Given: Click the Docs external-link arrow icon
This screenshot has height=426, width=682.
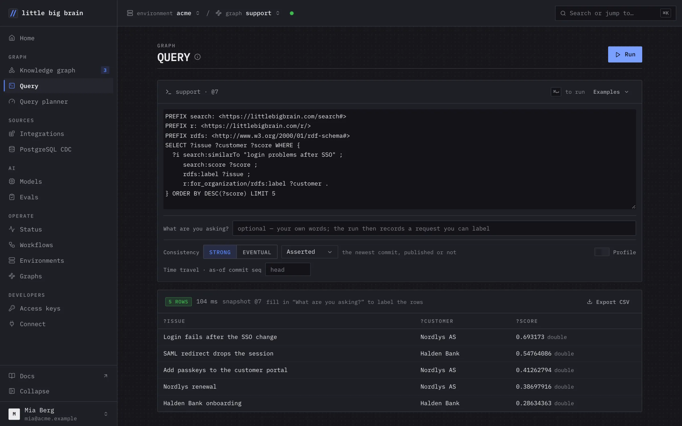Looking at the screenshot, I should (105, 376).
